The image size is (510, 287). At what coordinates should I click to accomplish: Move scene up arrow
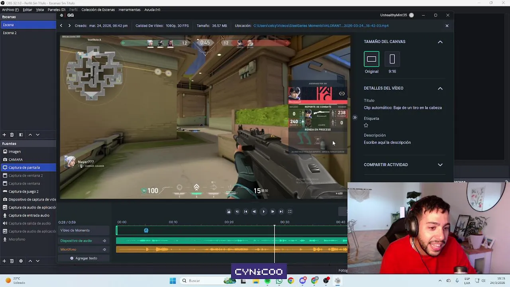pos(30,135)
